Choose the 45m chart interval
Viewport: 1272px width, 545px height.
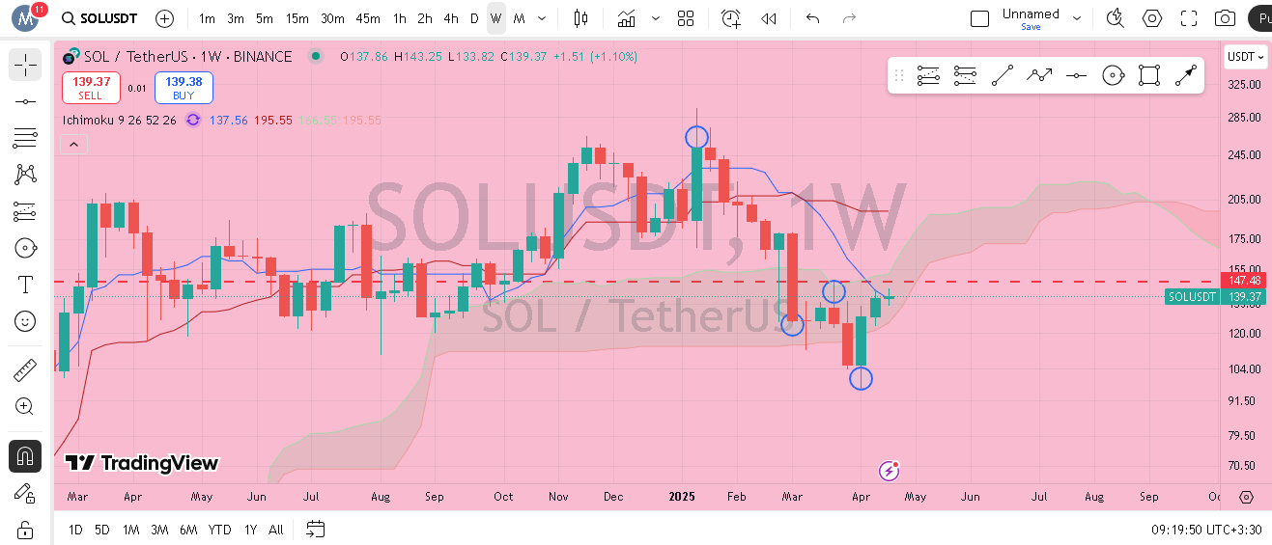(368, 18)
